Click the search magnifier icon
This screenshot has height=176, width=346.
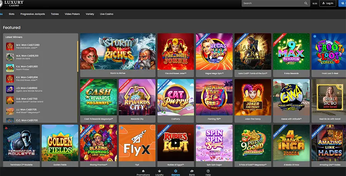click(x=306, y=3)
